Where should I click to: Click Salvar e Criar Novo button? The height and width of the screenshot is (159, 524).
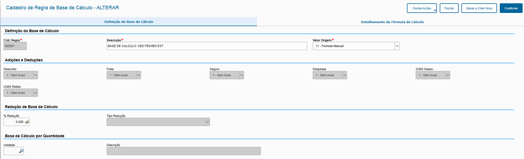(x=479, y=8)
